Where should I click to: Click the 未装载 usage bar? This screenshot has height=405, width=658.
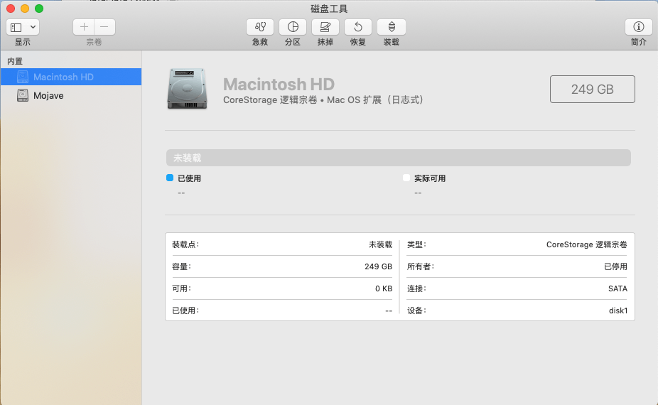(398, 158)
